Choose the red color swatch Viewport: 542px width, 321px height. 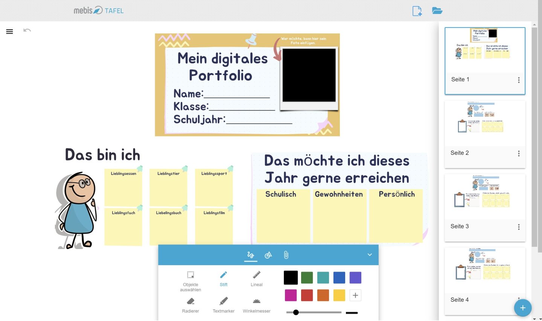(x=307, y=295)
